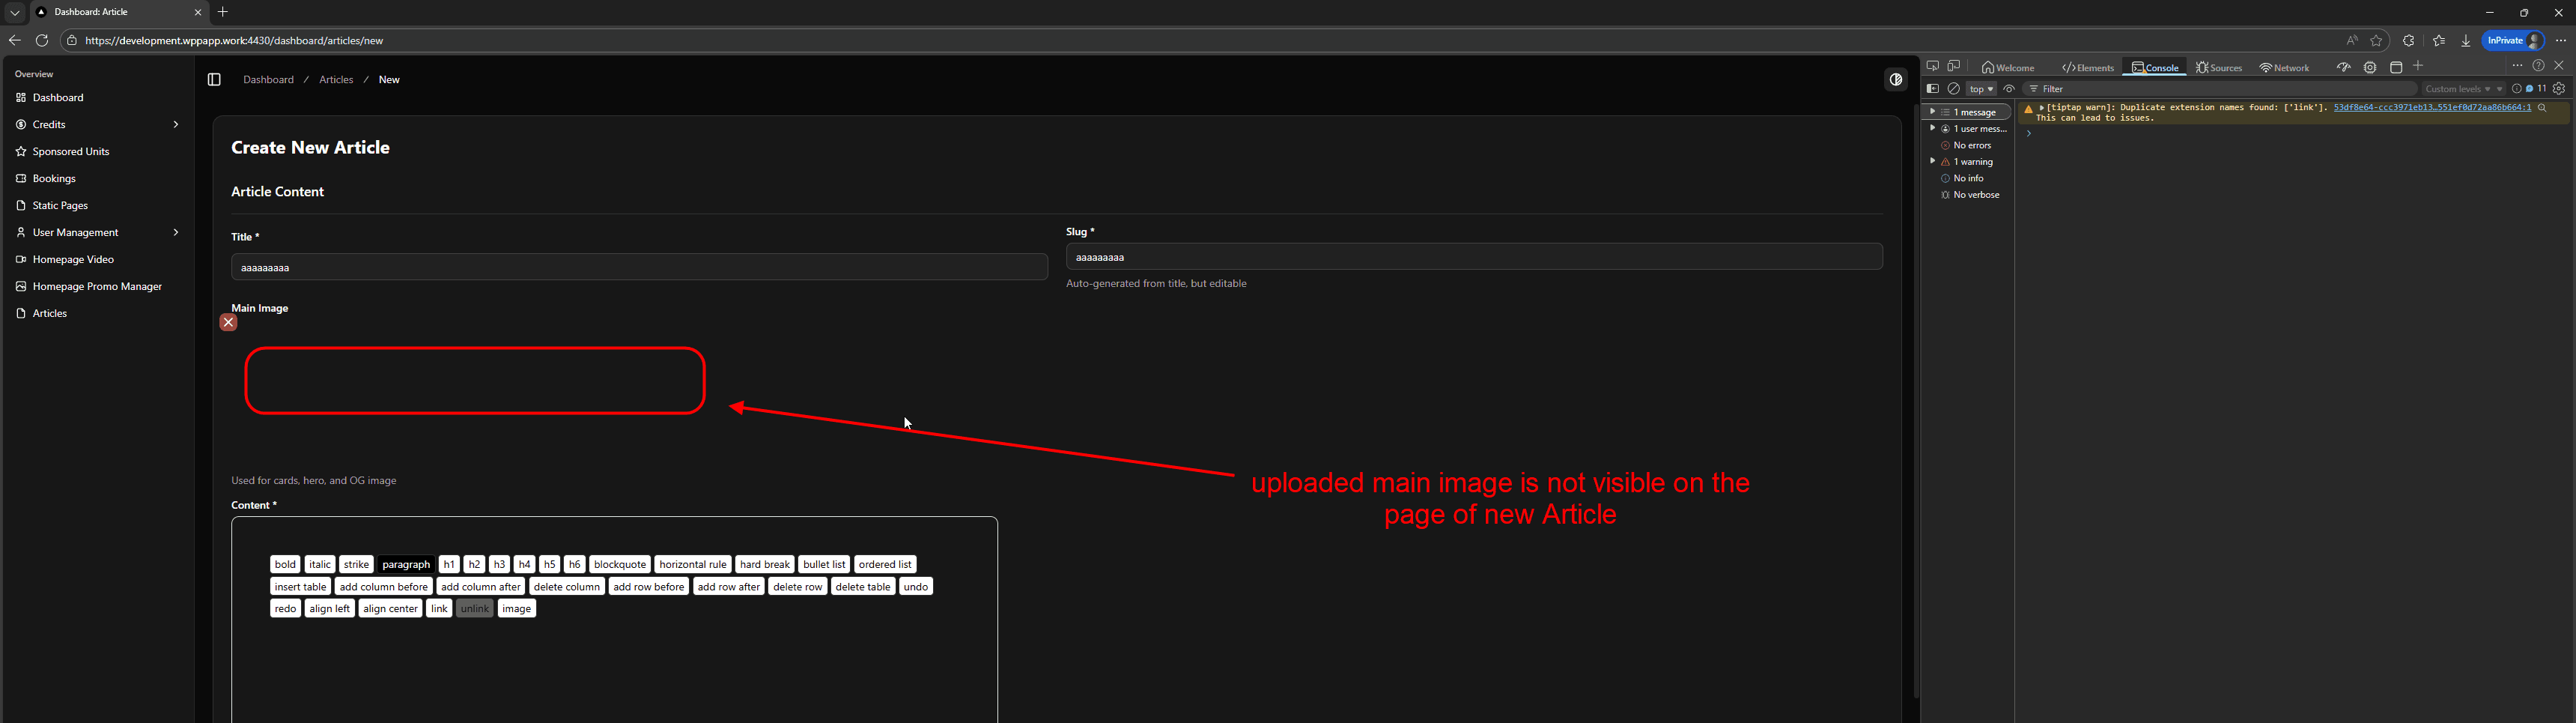Toggle device emulation icon in DevTools

click(x=1954, y=67)
